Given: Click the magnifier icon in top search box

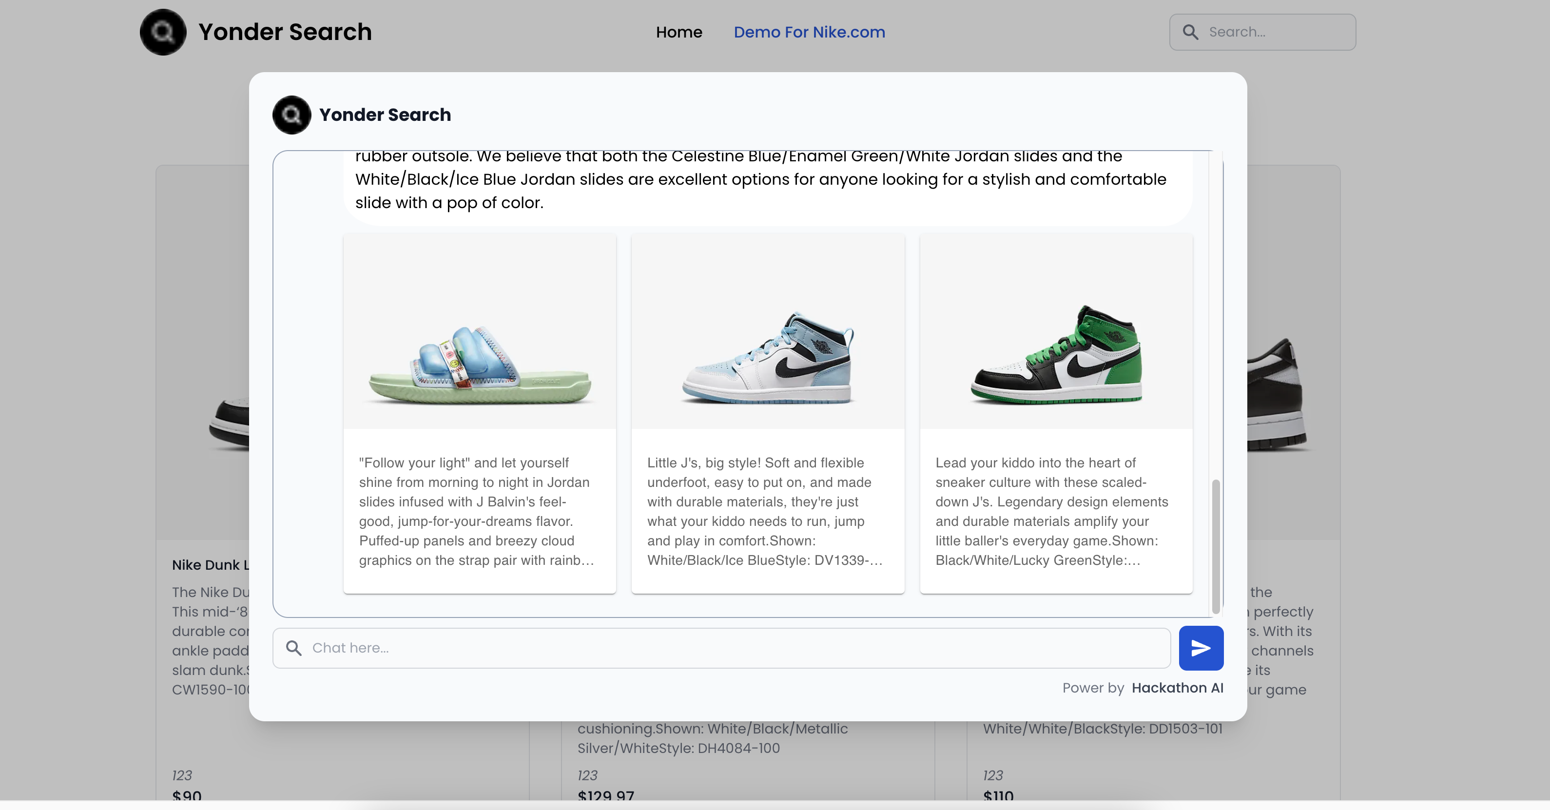Looking at the screenshot, I should pyautogui.click(x=1190, y=32).
